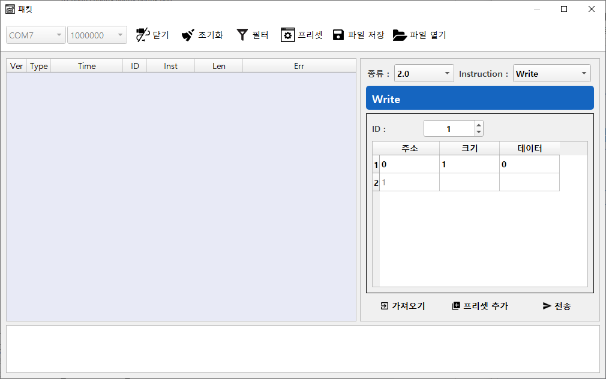Expand the COM7 port dropdown

[x=36, y=35]
